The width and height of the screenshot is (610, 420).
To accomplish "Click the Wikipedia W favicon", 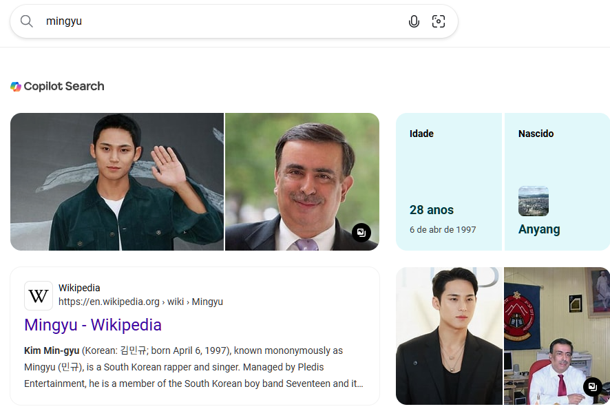I will point(39,295).
